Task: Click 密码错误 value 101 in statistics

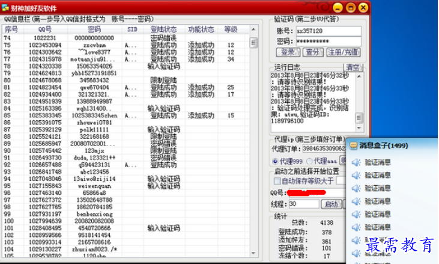Action: tap(327, 248)
